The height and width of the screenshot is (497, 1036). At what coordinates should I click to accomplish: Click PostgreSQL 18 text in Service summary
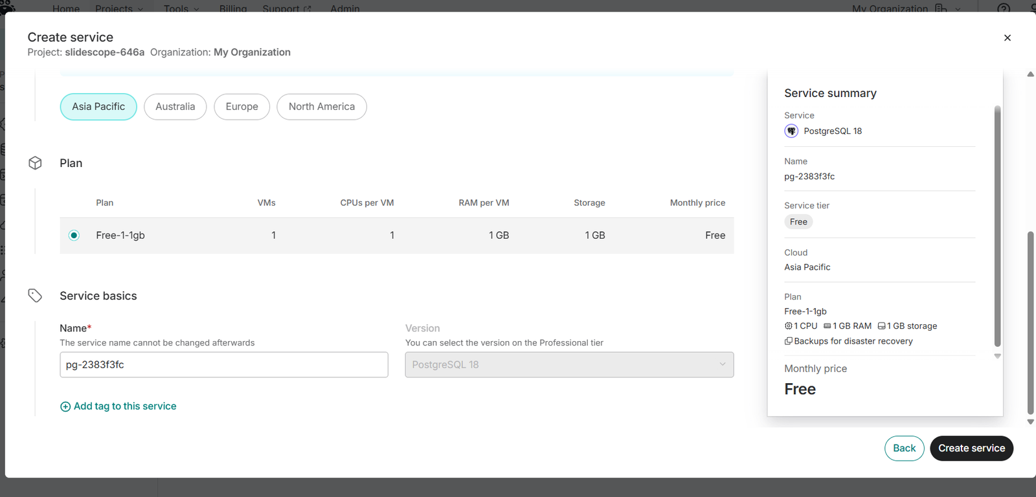[833, 131]
